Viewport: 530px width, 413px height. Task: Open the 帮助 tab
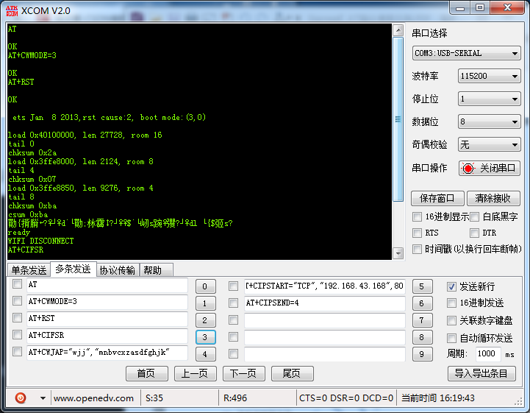156,270
